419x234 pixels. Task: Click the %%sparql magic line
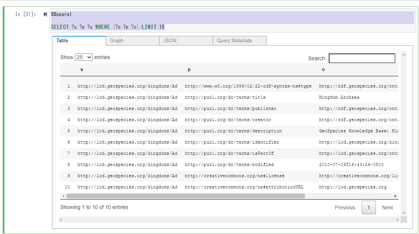point(61,15)
